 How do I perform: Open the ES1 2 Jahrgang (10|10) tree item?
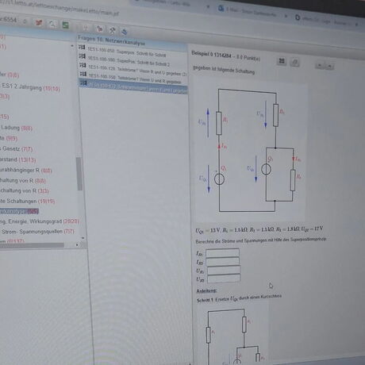[x=30, y=87]
